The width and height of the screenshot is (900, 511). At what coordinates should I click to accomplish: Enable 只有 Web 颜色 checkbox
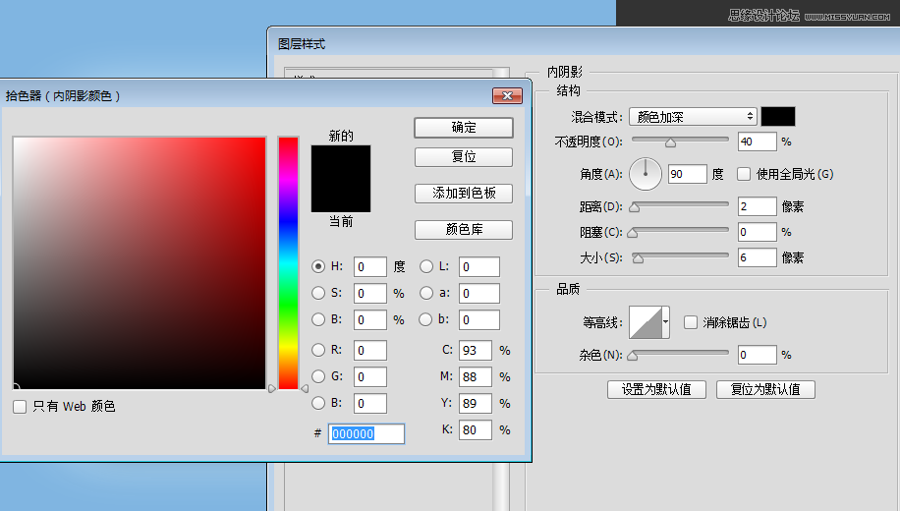[x=20, y=407]
